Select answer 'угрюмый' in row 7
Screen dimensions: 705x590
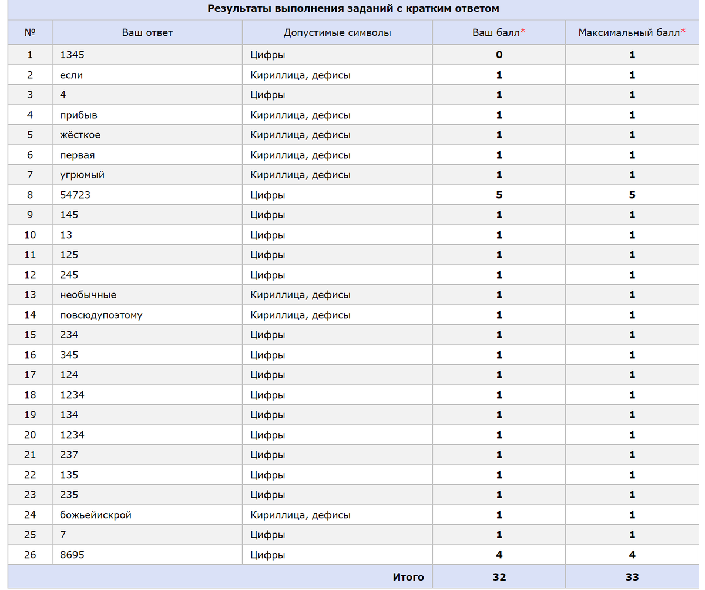(82, 175)
